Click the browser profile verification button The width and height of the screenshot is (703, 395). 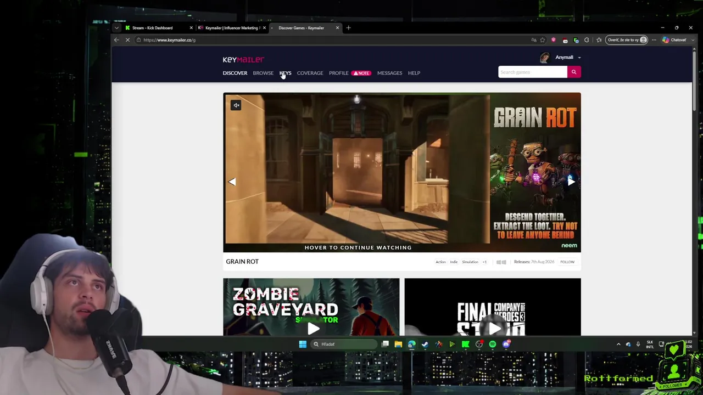point(627,40)
